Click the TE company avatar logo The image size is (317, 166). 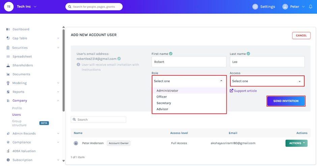coord(9,7)
